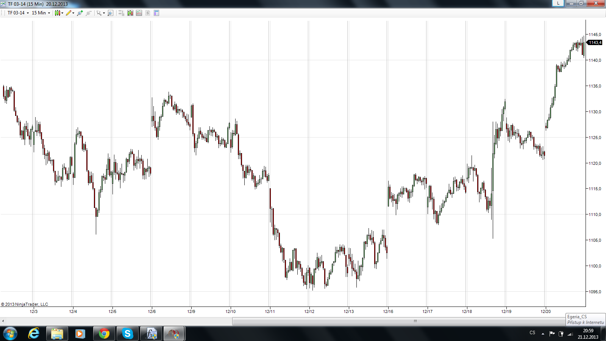Select the pencil drawing tool
The image size is (606, 341).
click(x=68, y=13)
